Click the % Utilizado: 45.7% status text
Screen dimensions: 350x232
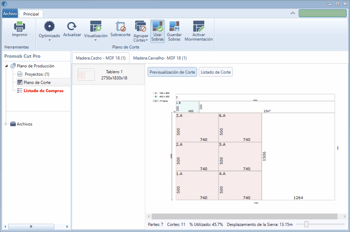pos(206,224)
